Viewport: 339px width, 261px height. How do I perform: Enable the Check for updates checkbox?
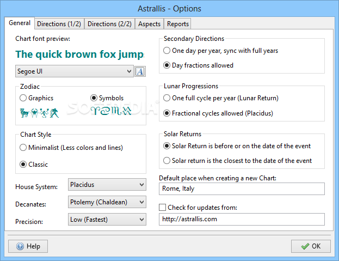(x=162, y=208)
